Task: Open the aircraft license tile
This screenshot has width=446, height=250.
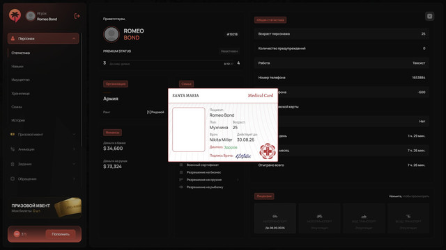Action: [408, 218]
